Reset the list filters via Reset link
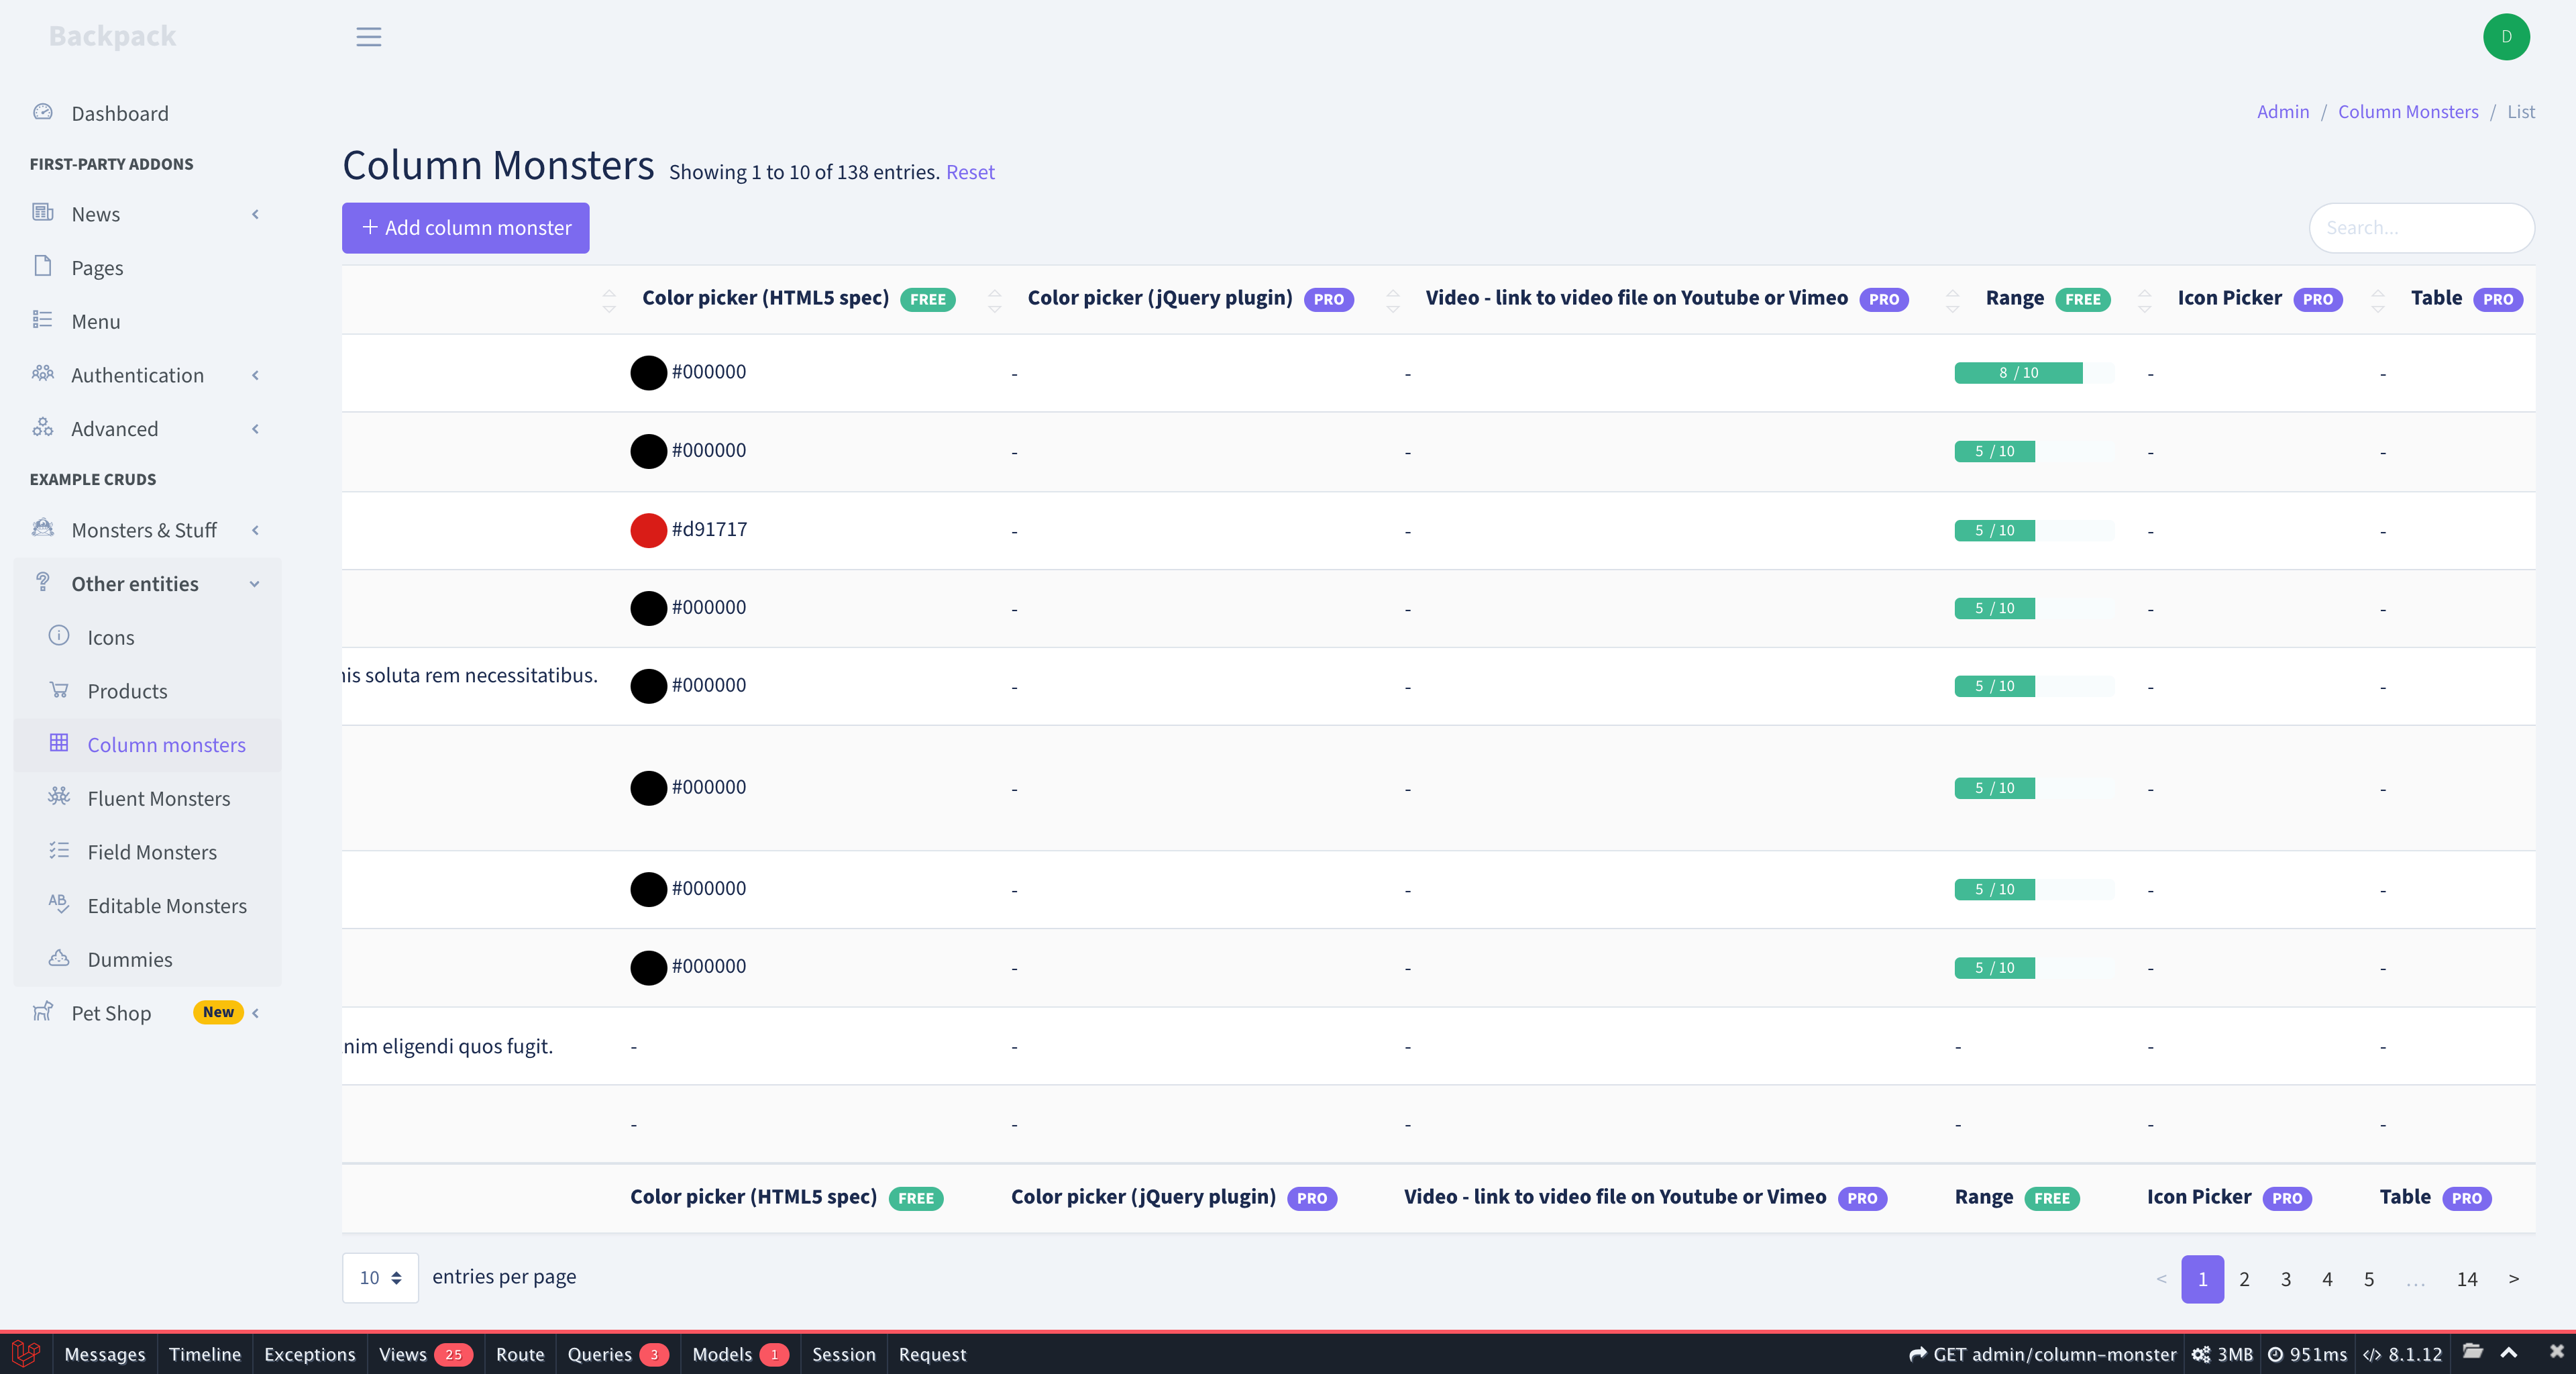The width and height of the screenshot is (2576, 1374). click(969, 171)
